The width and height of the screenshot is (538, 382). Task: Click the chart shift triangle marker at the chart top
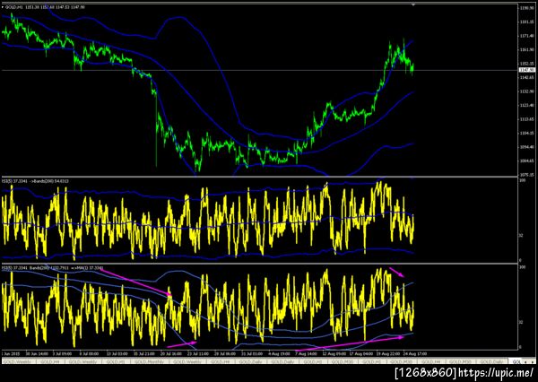[413, 4]
